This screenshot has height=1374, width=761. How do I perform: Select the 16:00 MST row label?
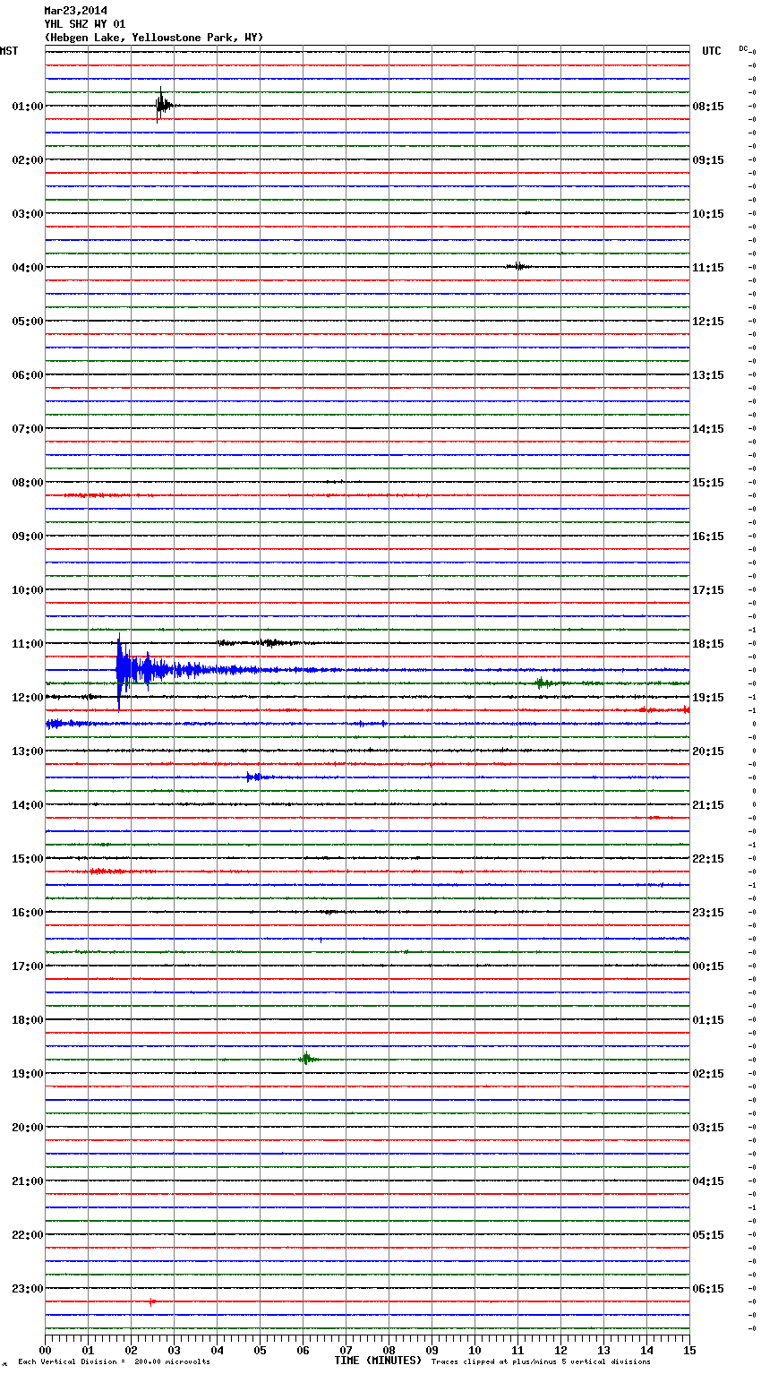(28, 913)
